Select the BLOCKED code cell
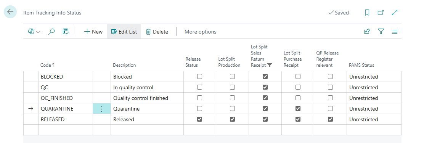The width and height of the screenshot is (424, 143). tap(66, 77)
